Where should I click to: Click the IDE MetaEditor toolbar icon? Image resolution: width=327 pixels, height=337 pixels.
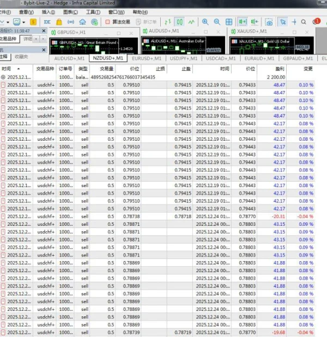pos(47,22)
